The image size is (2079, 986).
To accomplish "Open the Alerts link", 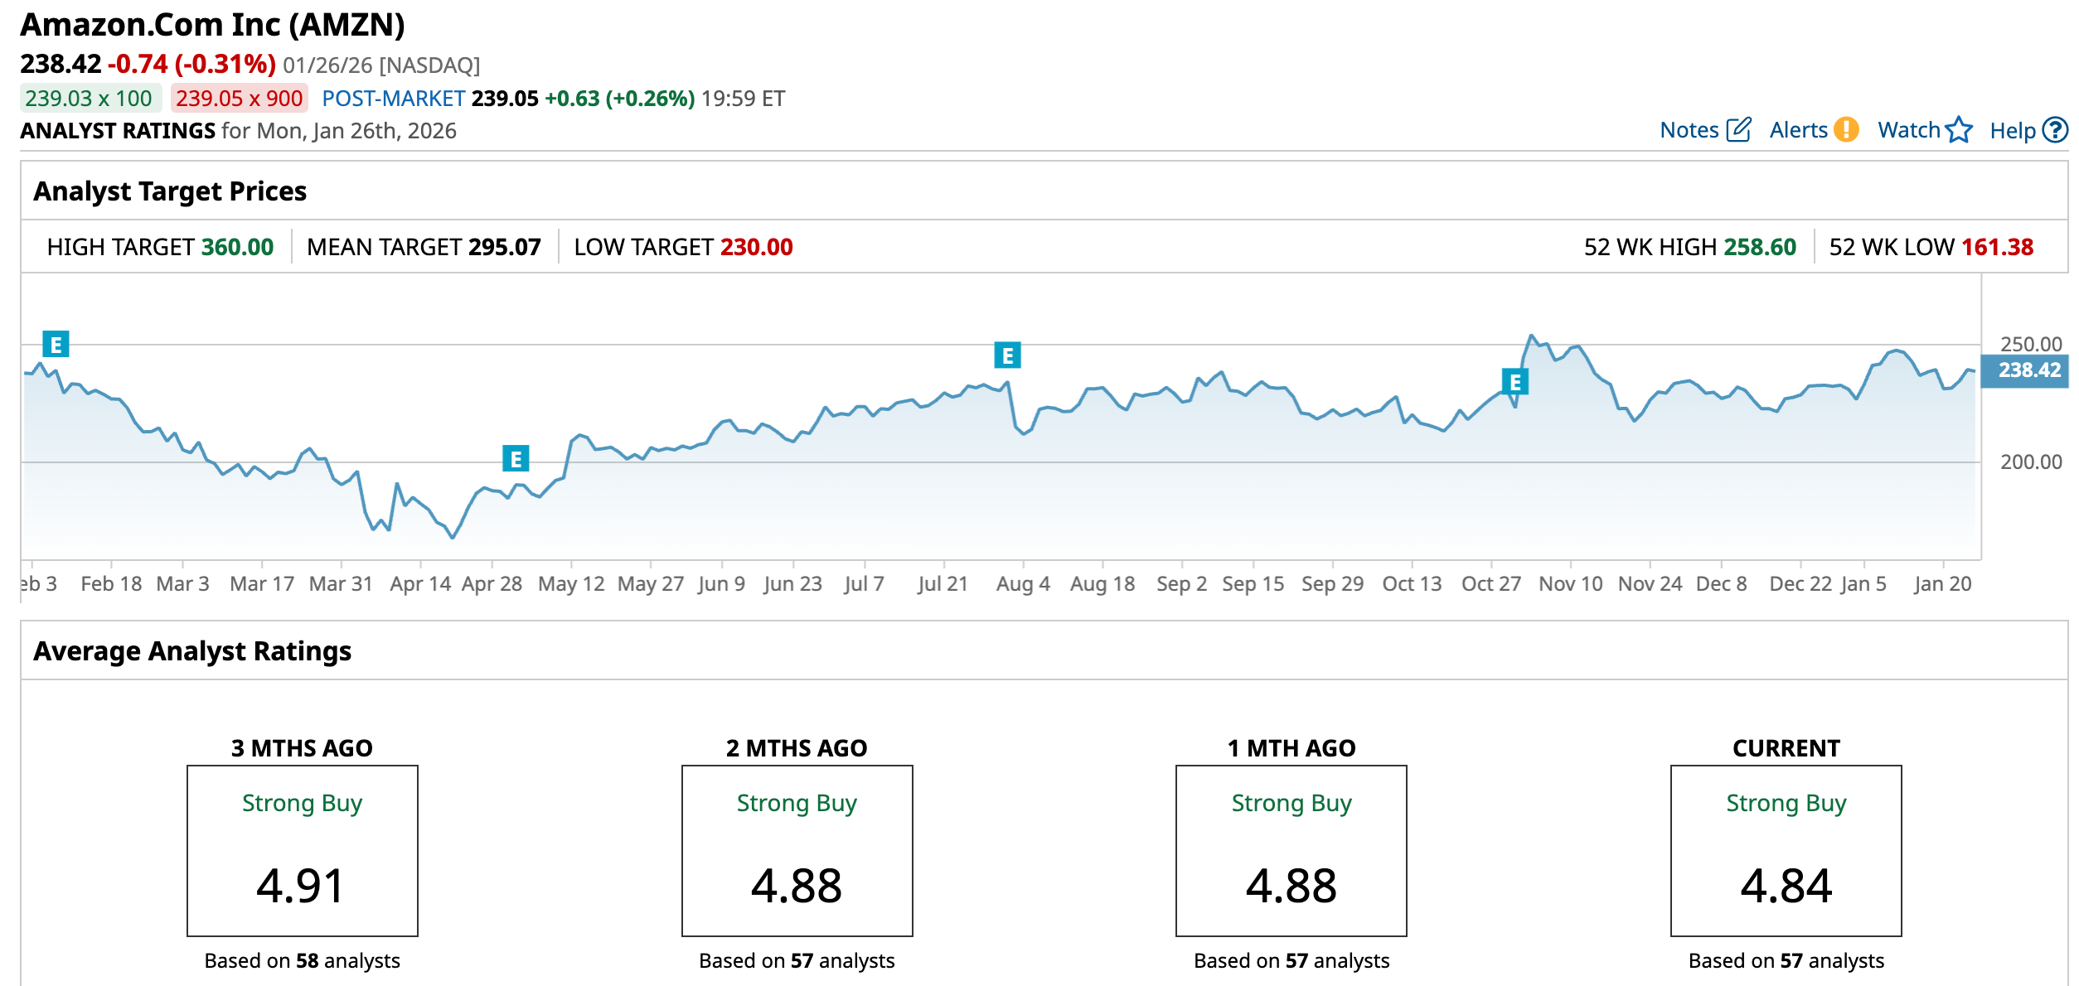I will (x=1798, y=130).
